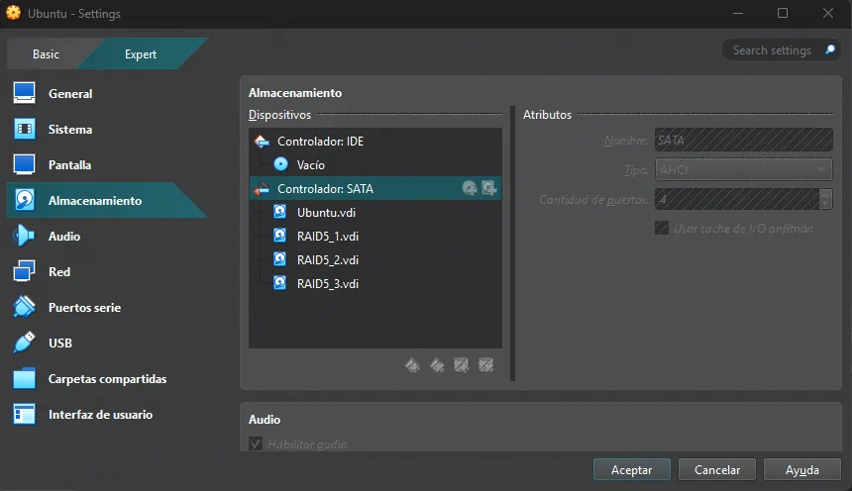This screenshot has height=491, width=852.
Task: Add hard disk to SATA controller
Action: [x=489, y=188]
